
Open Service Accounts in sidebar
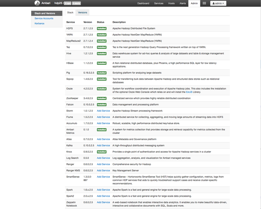pos(44,18)
